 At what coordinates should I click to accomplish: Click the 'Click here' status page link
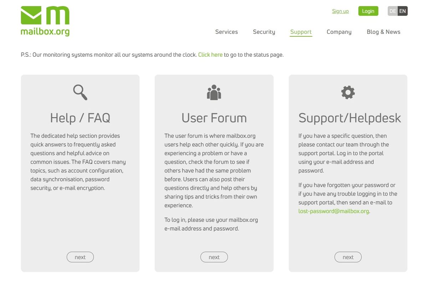coord(210,54)
